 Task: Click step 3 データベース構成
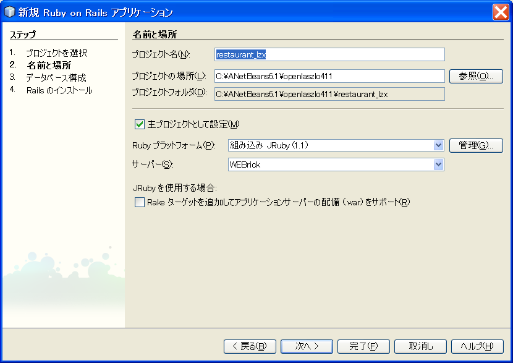click(56, 77)
